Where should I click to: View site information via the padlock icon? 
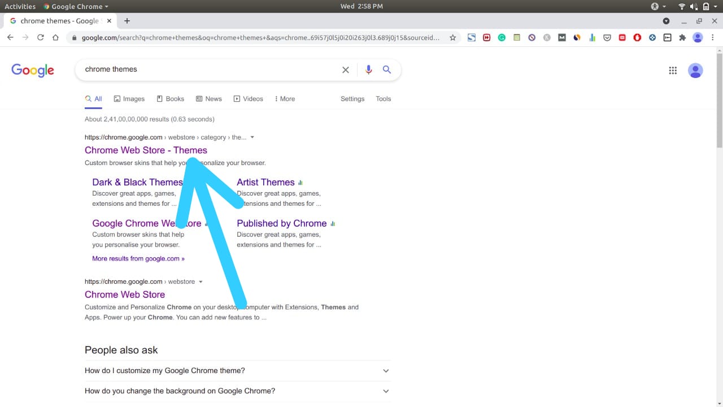pyautogui.click(x=74, y=38)
